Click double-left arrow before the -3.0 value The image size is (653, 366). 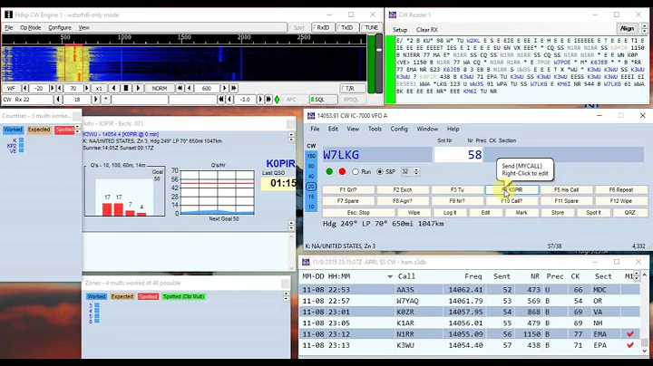pos(220,100)
